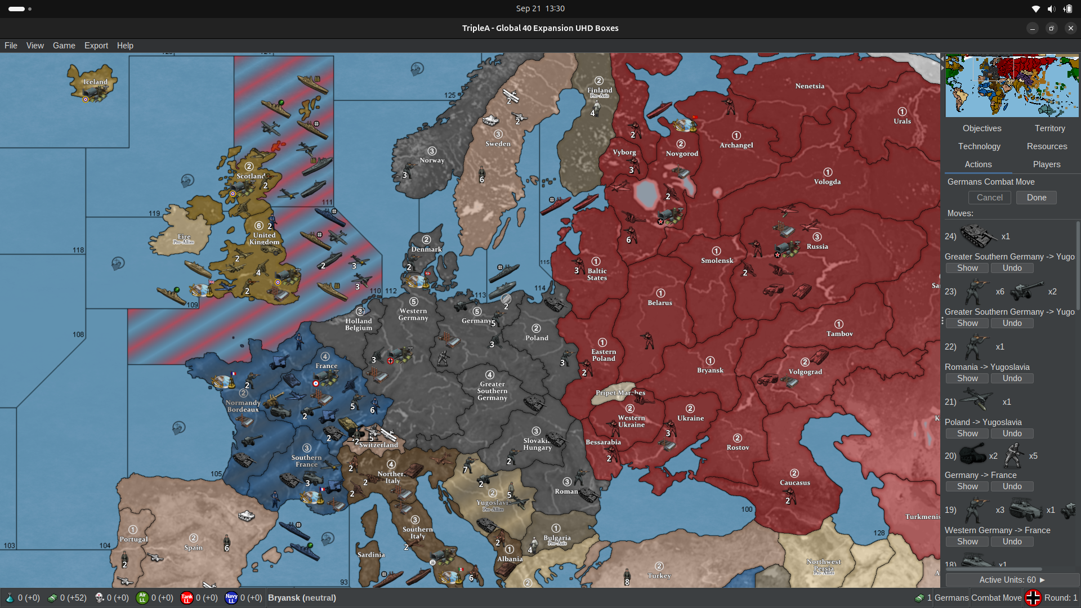Open the Export menu
The image size is (1081, 608).
point(96,46)
